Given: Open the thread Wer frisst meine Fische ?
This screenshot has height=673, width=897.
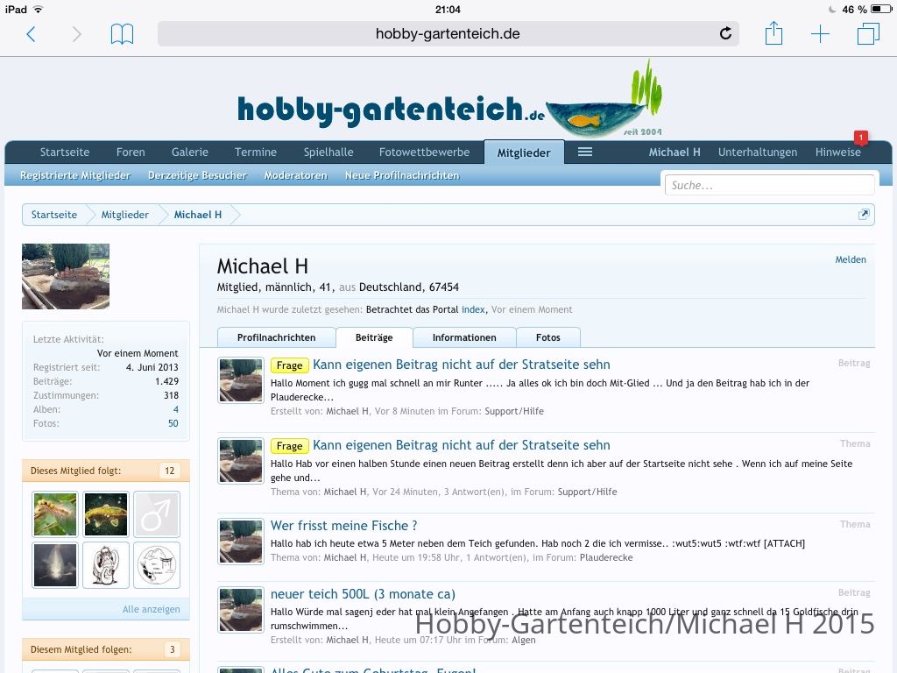Looking at the screenshot, I should 343,526.
